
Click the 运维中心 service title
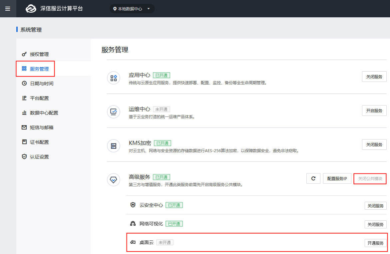point(140,109)
